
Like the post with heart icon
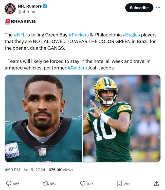tap(83, 183)
